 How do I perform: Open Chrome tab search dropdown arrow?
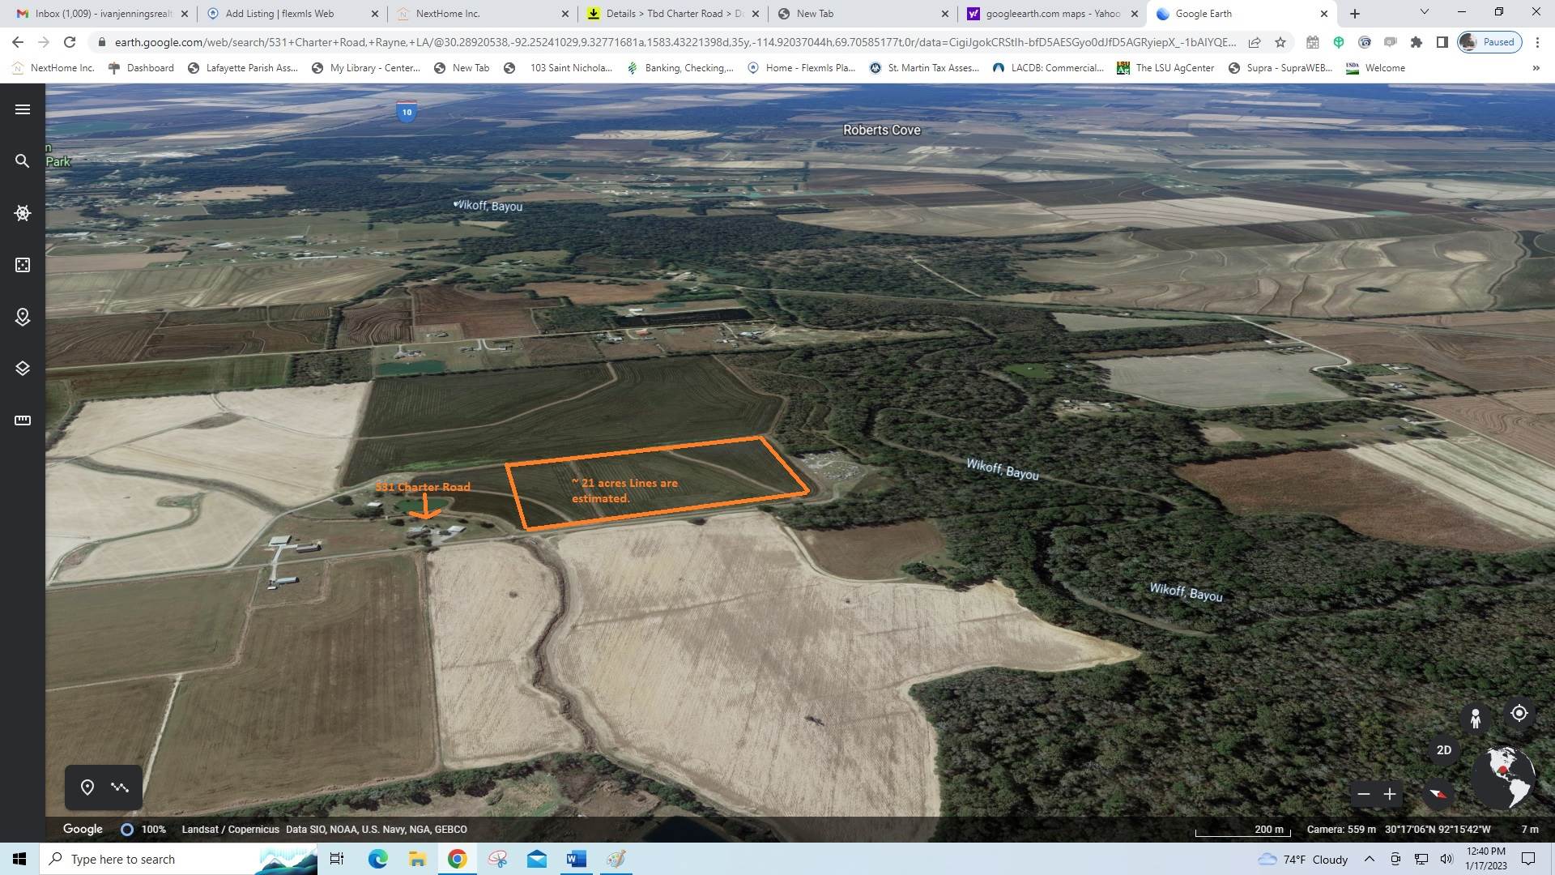(1424, 13)
